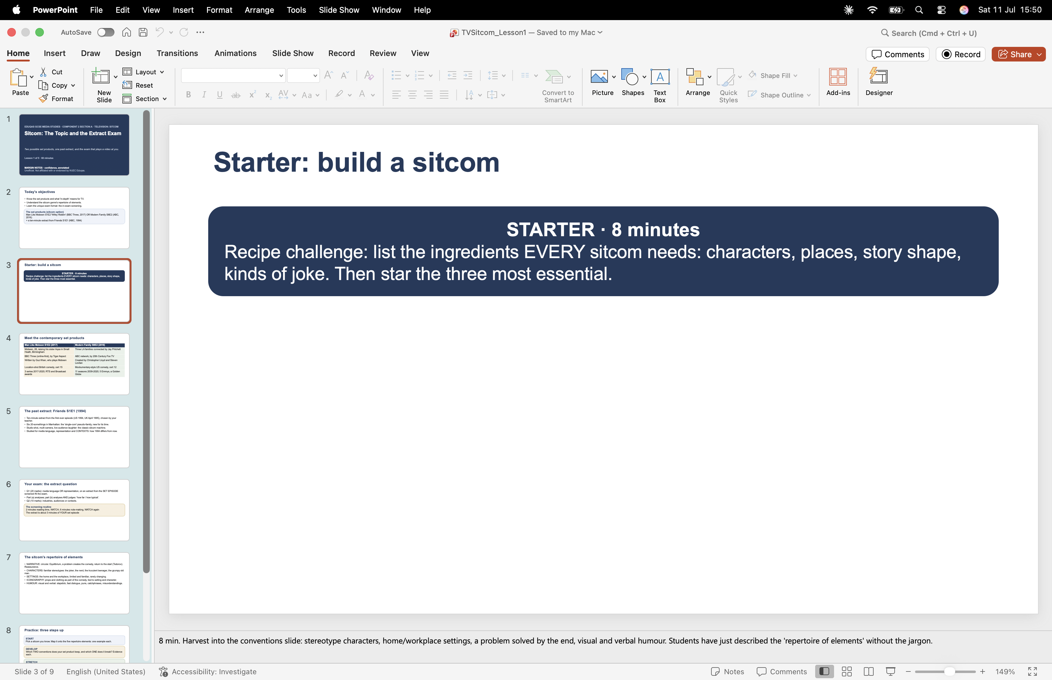Screen dimensions: 1052x680
Task: Insert a Text Box
Action: tap(660, 86)
